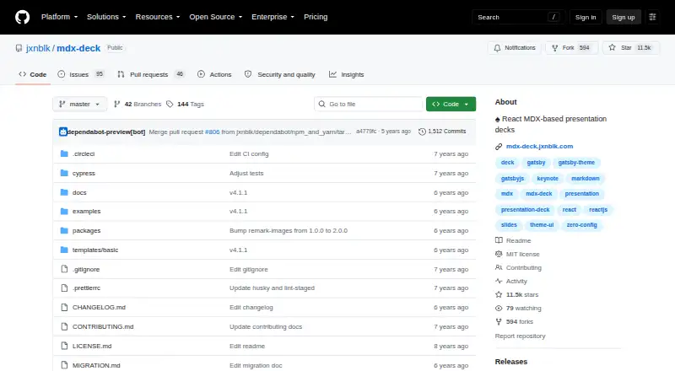Switch to the Issues tab
The width and height of the screenshot is (675, 371).
click(81, 74)
